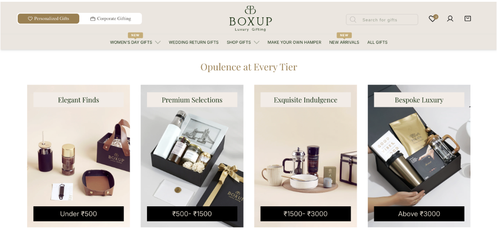This screenshot has width=497, height=239.
Task: Click the ₹500- ₹1500 price button
Action: pyautogui.click(x=192, y=214)
